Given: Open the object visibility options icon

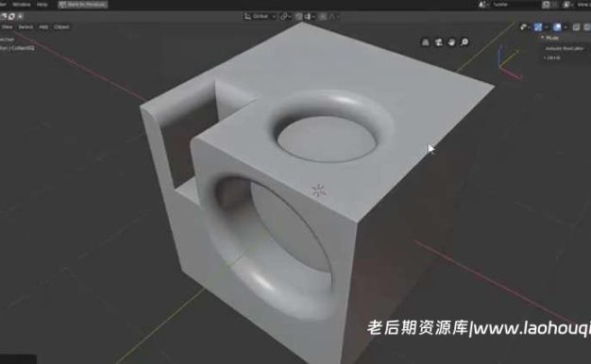Looking at the screenshot, I should [524, 26].
